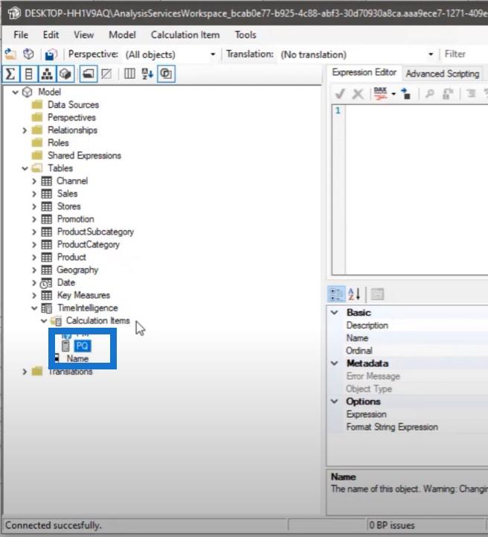The image size is (488, 537).
Task: Click into the expression editor text area
Action: (417, 190)
